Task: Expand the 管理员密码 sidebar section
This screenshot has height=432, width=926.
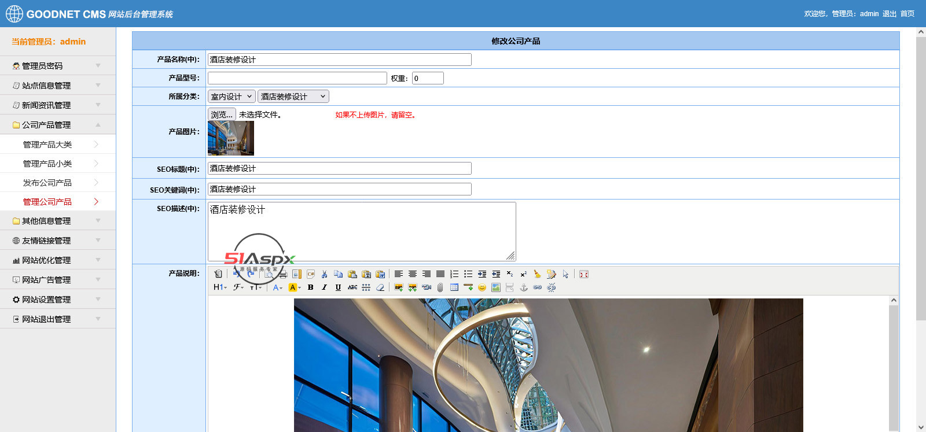Action: pyautogui.click(x=58, y=65)
